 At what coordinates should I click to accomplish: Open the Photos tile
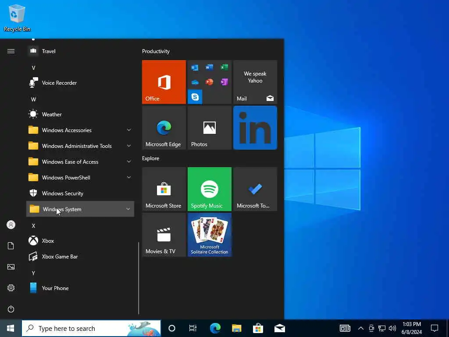[210, 128]
